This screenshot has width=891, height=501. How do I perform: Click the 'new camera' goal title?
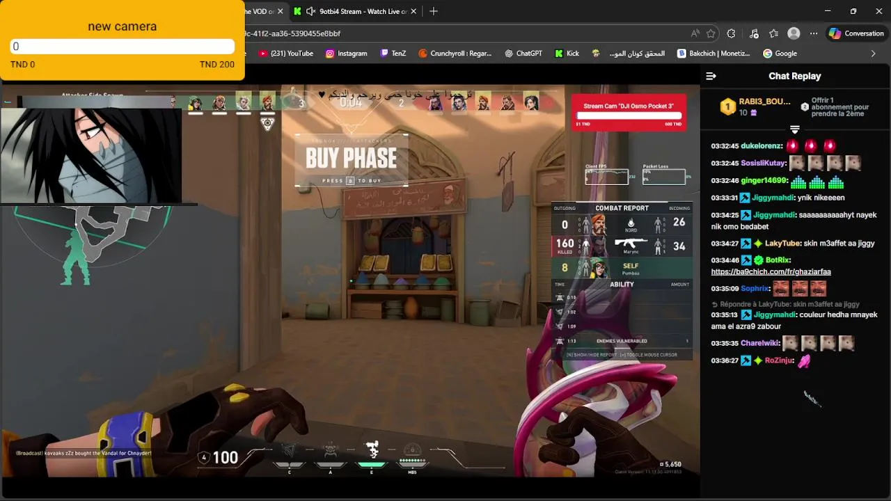pos(122,26)
